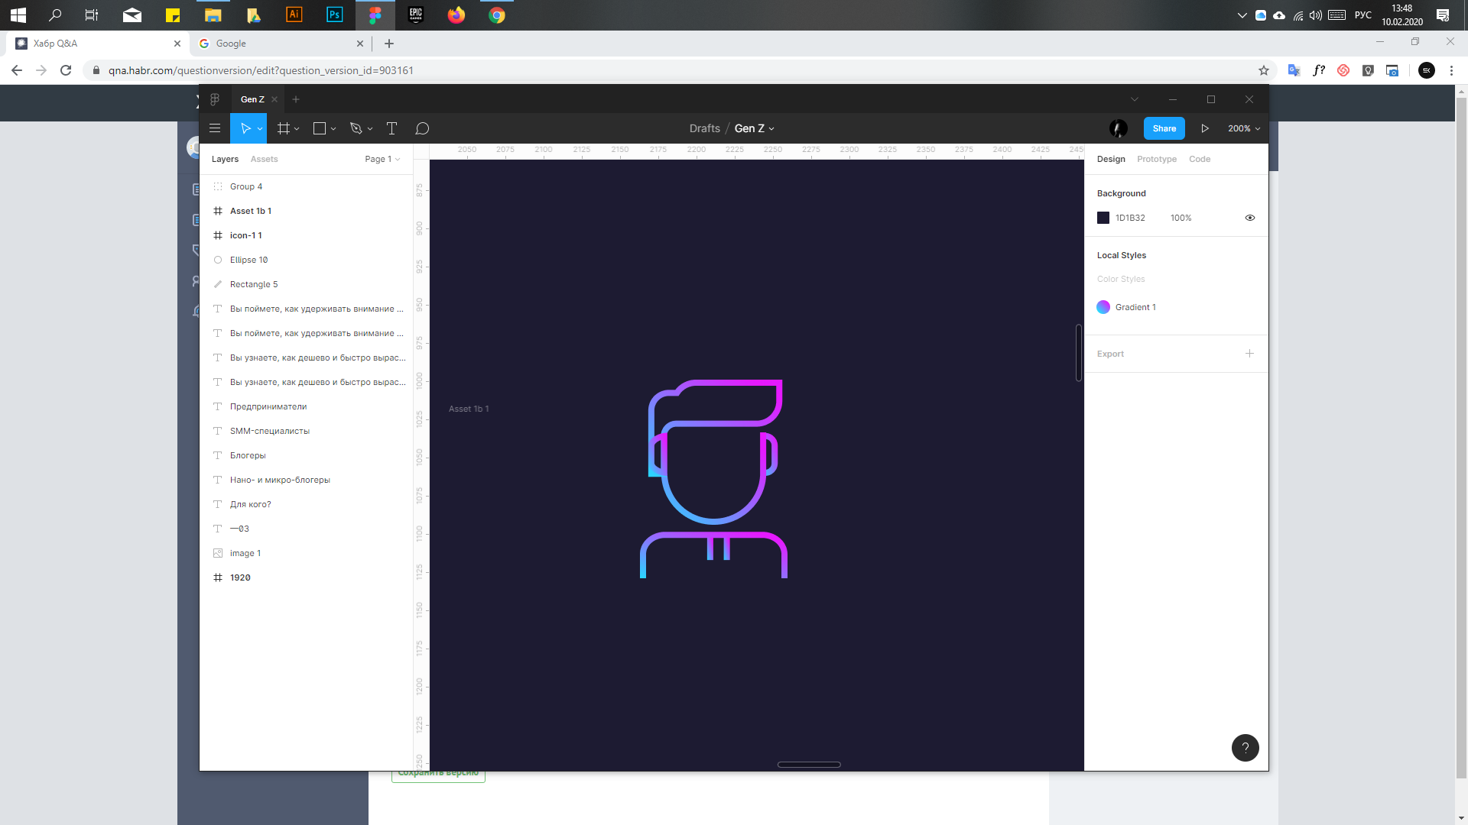This screenshot has height=825, width=1468.
Task: Click the Share button
Action: (1164, 128)
